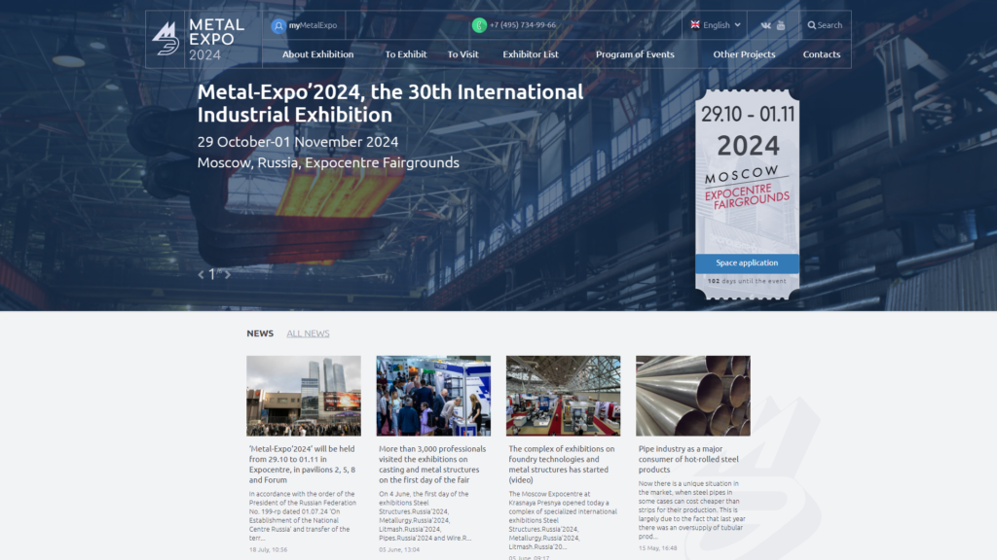Expand the English language dropdown

click(721, 24)
